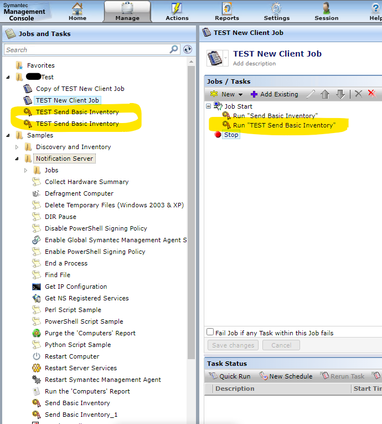382x424 pixels.
Task: Open the Settings menu
Action: click(277, 11)
